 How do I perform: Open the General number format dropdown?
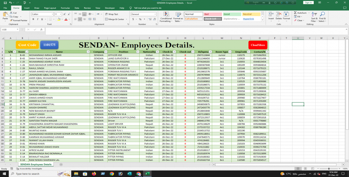(156, 14)
